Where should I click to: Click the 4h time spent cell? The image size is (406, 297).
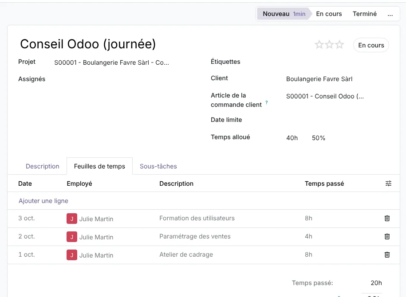(x=308, y=236)
